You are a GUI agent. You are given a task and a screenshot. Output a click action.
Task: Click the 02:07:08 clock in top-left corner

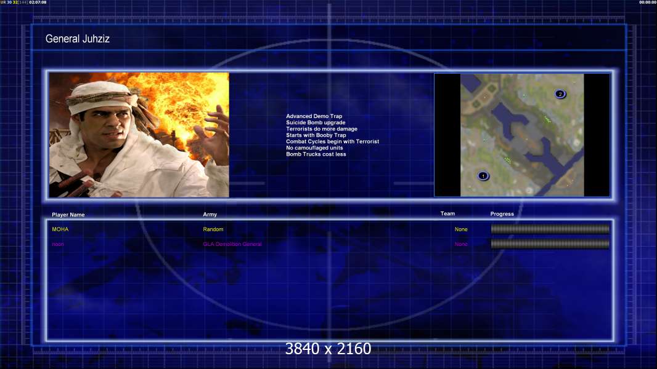click(38, 2)
